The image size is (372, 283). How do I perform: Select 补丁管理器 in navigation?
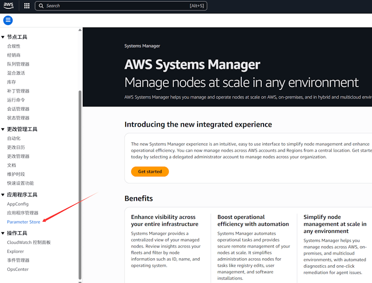[x=18, y=91]
